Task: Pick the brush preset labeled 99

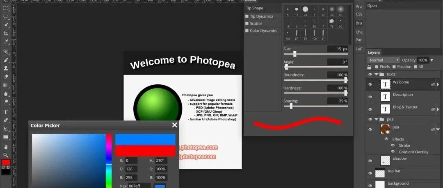Action: (306, 34)
